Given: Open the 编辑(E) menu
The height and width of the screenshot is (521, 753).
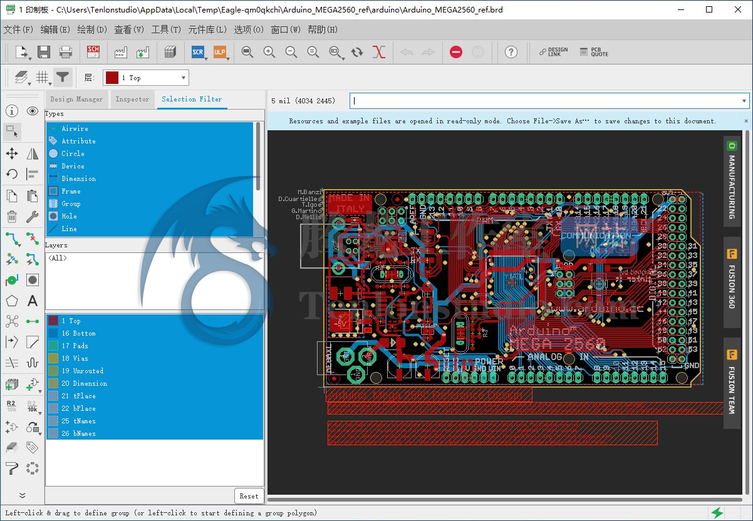Looking at the screenshot, I should (56, 29).
